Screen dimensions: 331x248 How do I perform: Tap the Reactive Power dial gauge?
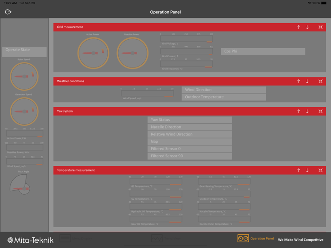(x=132, y=53)
